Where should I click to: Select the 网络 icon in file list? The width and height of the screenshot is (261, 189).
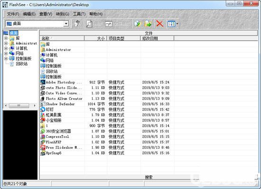(43, 61)
